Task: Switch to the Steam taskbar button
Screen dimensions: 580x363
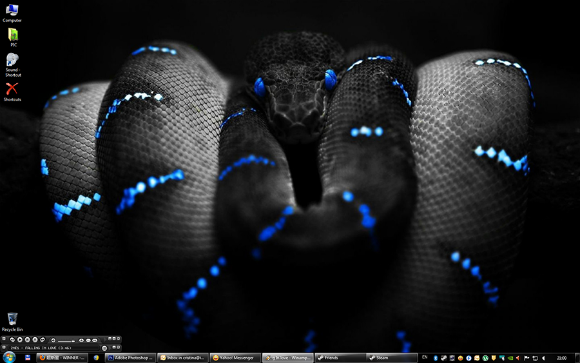Action: [391, 358]
